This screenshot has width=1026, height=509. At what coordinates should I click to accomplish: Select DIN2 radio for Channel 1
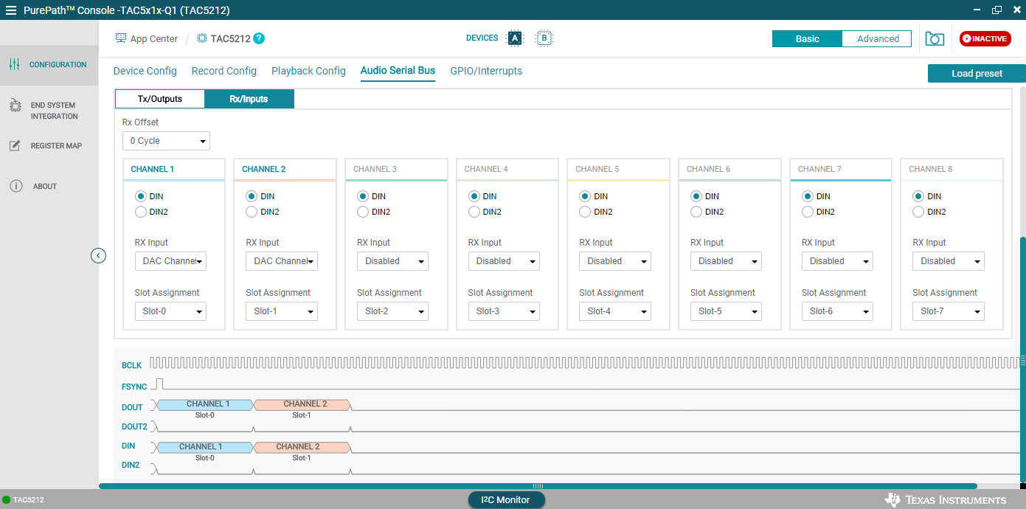141,212
